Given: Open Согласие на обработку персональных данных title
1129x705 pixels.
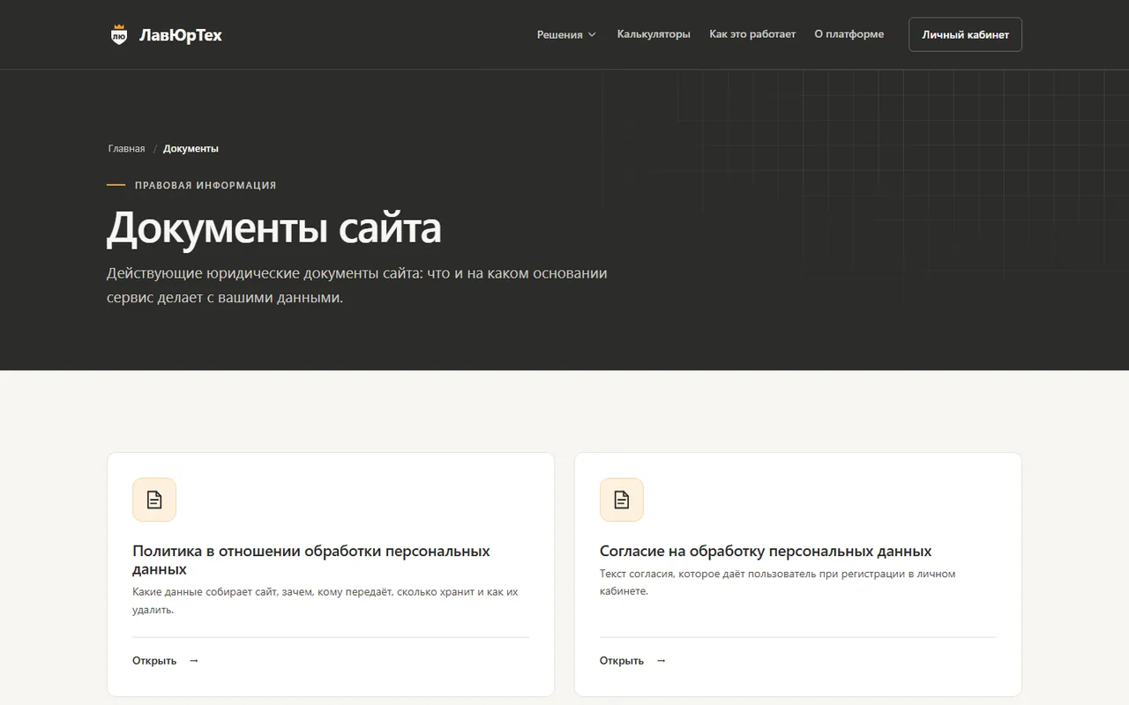Looking at the screenshot, I should point(766,551).
